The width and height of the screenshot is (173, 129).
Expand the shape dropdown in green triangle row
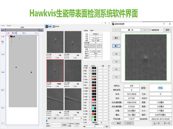[x=97, y=77]
